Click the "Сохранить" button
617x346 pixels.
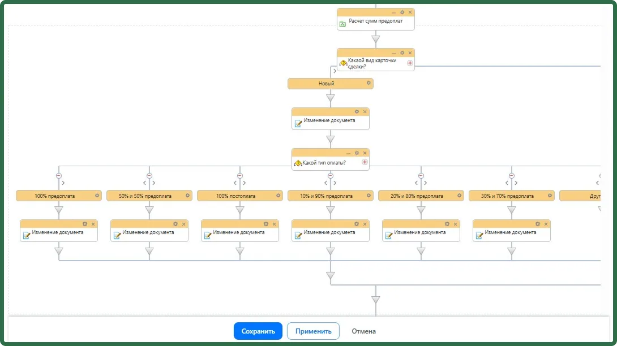pyautogui.click(x=258, y=331)
